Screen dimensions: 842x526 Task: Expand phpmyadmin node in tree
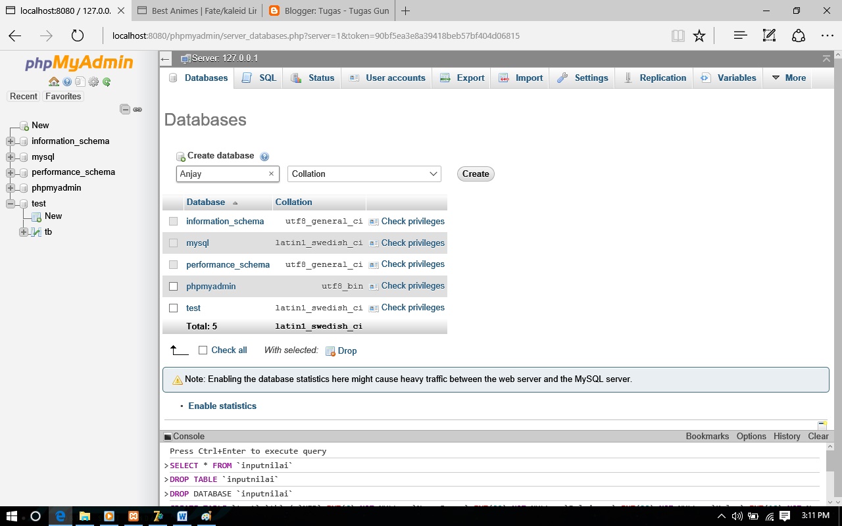point(11,188)
